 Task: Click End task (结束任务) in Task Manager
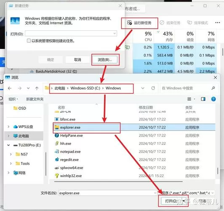click(x=170, y=23)
